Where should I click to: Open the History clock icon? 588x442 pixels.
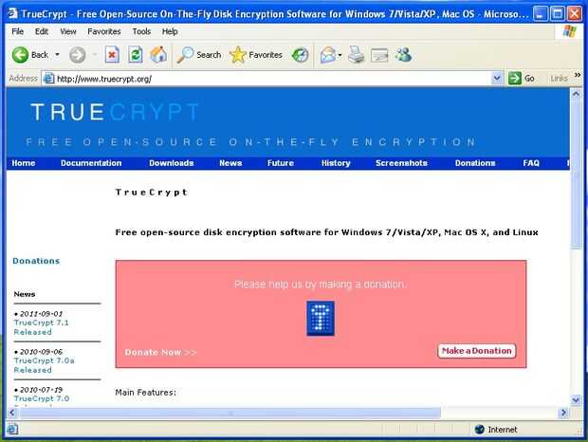301,55
